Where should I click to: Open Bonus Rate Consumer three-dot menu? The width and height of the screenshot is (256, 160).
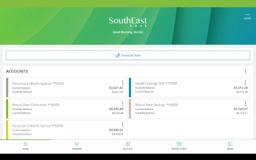click(122, 104)
